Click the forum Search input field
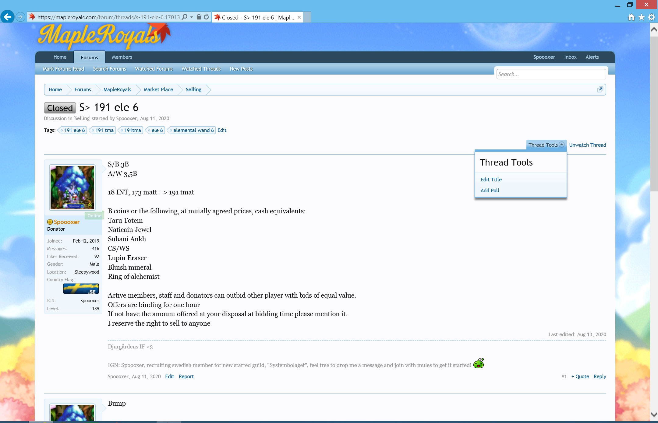Image resolution: width=658 pixels, height=423 pixels. coord(551,74)
